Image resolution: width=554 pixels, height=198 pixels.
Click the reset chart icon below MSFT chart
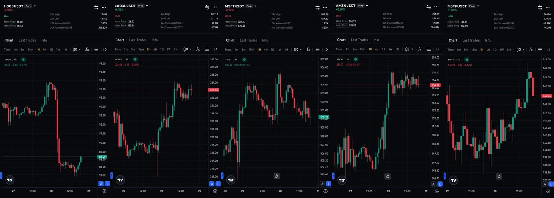point(277,176)
